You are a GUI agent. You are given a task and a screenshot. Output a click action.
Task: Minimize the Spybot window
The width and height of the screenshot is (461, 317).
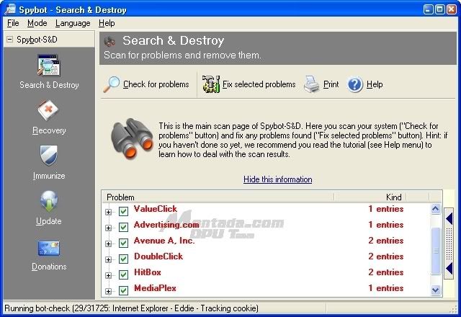[x=428, y=9]
